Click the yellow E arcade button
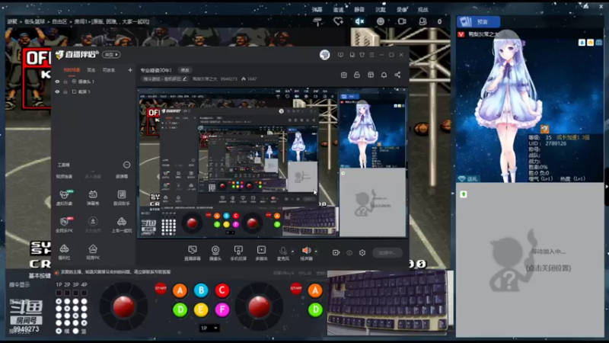The image size is (609, 343). [201, 310]
